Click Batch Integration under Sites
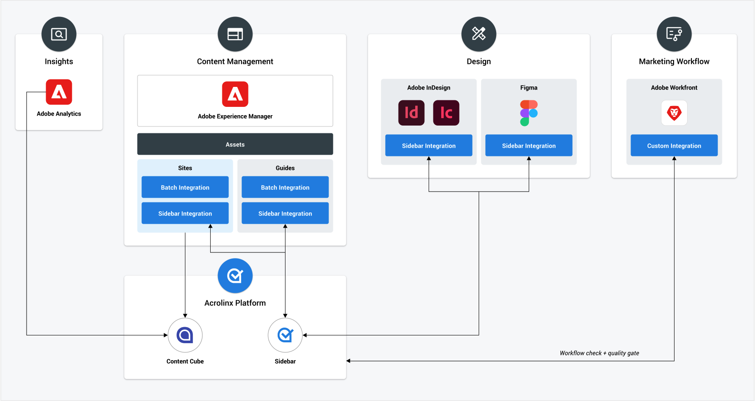755x401 pixels. pyautogui.click(x=185, y=187)
